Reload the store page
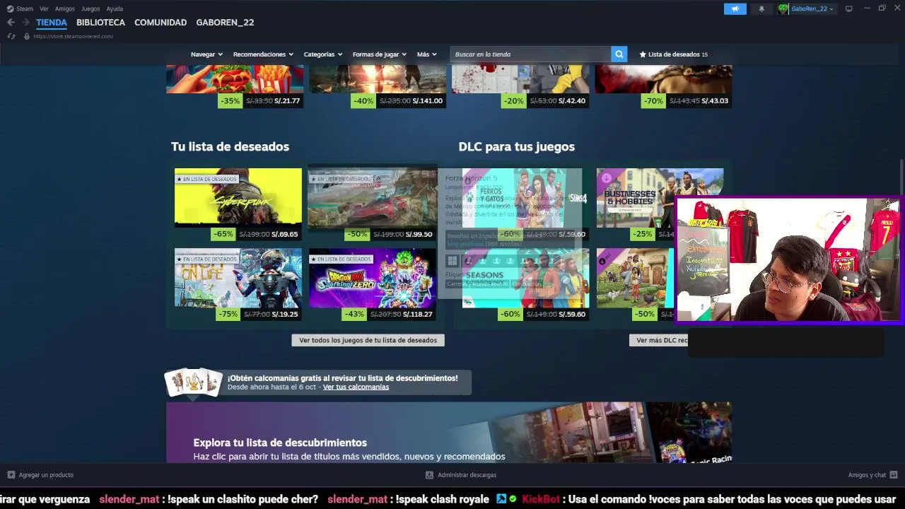Screen dimensions: 905x509 coord(11,36)
